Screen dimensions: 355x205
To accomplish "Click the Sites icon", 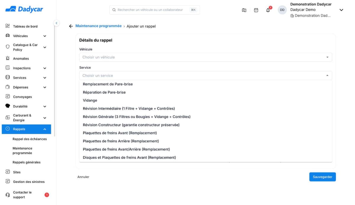I will pyautogui.click(x=8, y=172).
